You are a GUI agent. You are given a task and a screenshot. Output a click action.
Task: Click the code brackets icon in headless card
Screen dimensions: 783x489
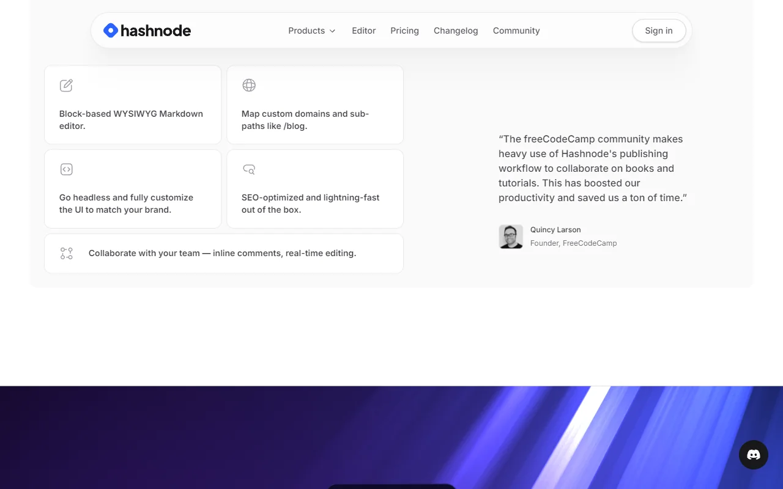pos(67,169)
